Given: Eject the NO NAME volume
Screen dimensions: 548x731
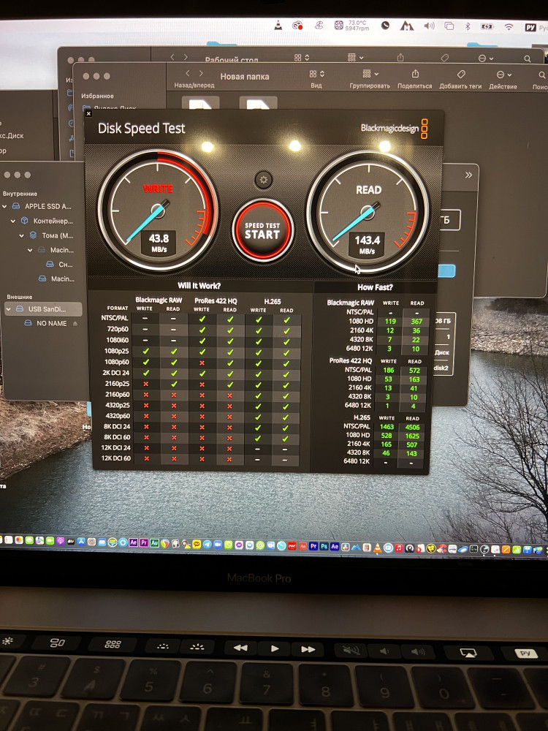Looking at the screenshot, I should click(75, 324).
